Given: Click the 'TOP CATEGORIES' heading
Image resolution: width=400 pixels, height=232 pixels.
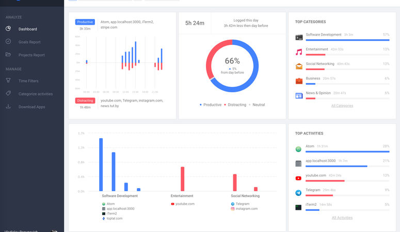Looking at the screenshot, I should click(311, 22).
